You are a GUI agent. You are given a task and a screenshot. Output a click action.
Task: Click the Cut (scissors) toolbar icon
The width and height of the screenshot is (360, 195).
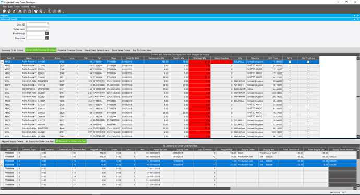pos(20,11)
